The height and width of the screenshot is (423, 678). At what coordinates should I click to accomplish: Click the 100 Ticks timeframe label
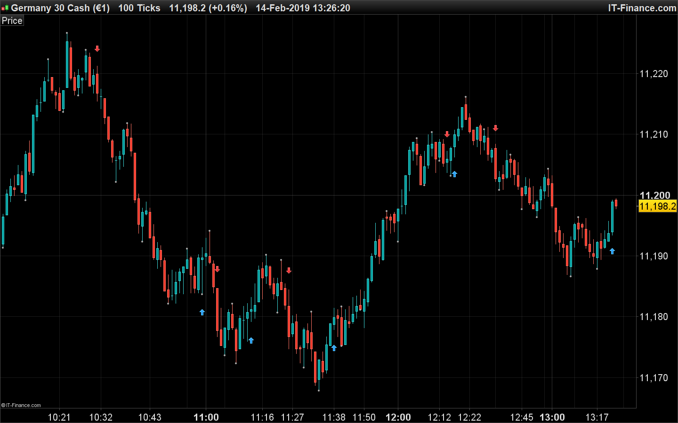(139, 8)
